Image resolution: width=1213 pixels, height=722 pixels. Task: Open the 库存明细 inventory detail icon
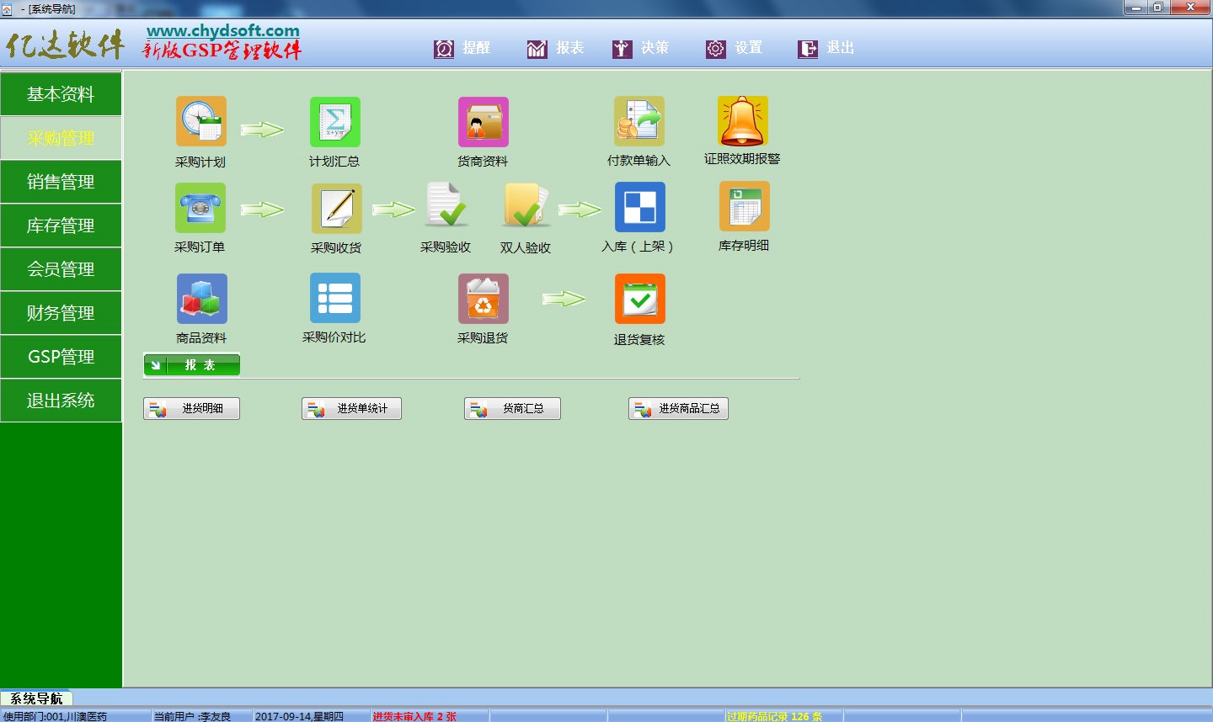(744, 206)
